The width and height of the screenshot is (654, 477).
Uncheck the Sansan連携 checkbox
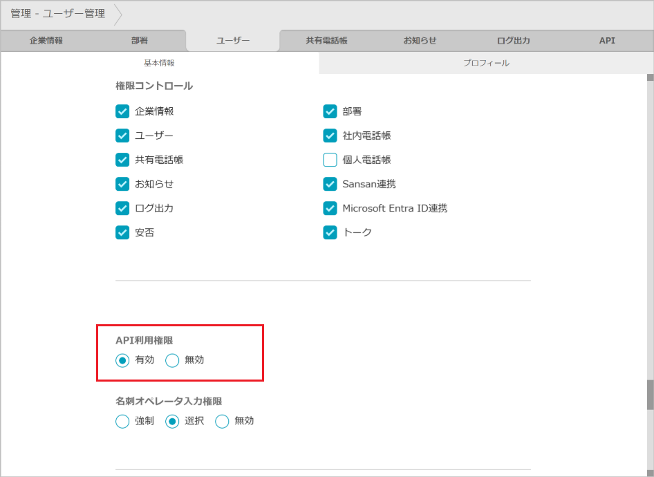tap(330, 184)
